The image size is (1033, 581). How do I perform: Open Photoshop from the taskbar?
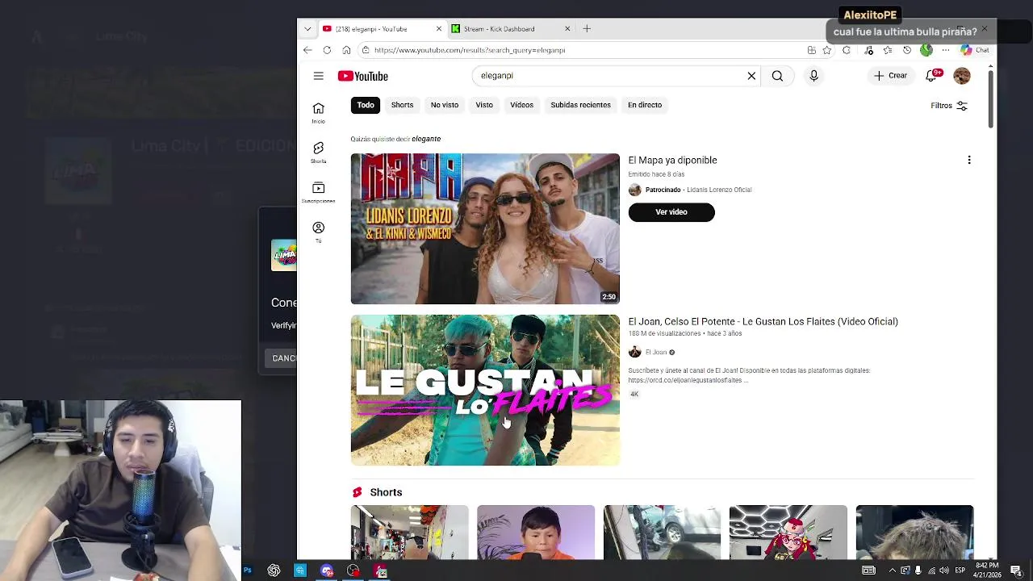pyautogui.click(x=247, y=571)
